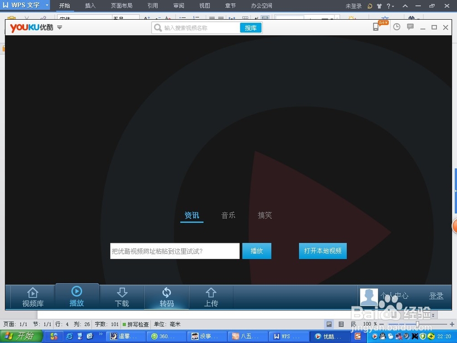Switch to the 八五 taskbar window

[247, 336]
